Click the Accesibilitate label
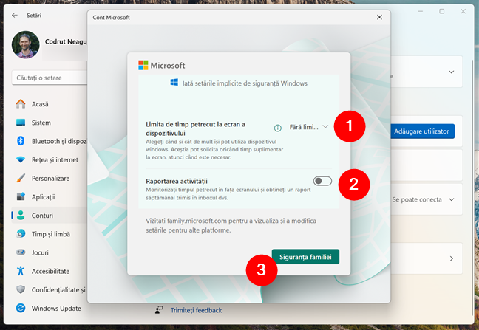 click(x=51, y=271)
